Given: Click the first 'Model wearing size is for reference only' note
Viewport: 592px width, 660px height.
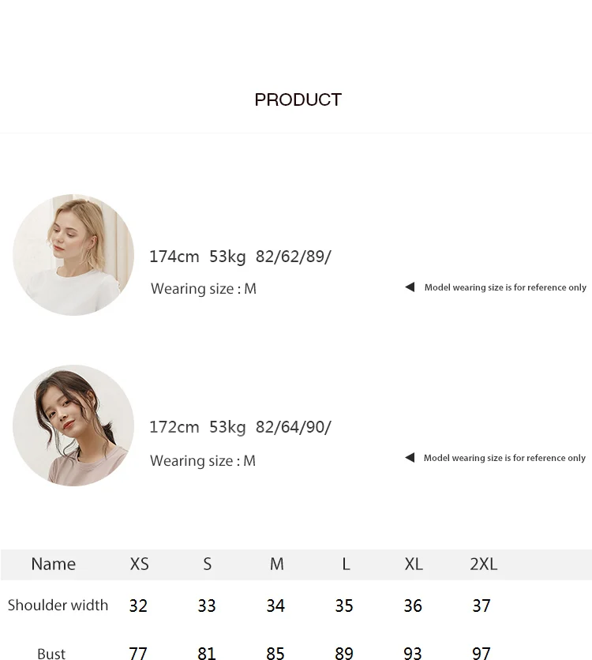Looking at the screenshot, I should click(505, 287).
